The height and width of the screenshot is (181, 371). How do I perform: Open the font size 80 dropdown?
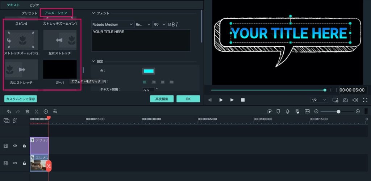[160, 24]
